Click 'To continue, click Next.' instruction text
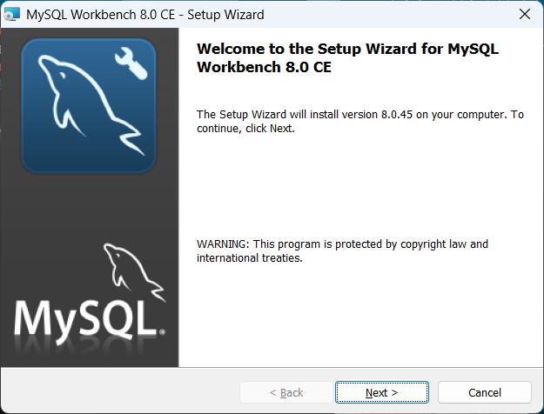544x414 pixels. (x=246, y=129)
